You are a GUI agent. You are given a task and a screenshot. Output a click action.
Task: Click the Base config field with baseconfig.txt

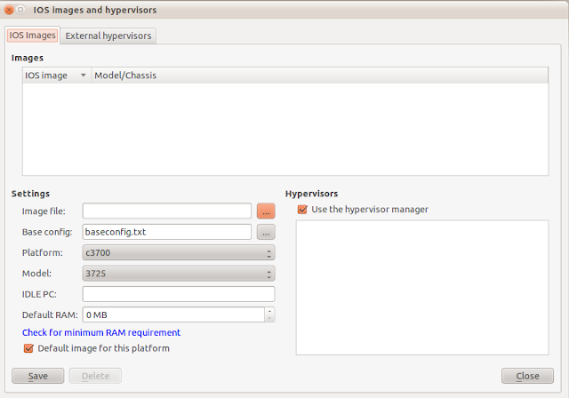[167, 232]
